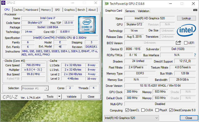Click the Intel logo in GPU-Z

[x=186, y=30]
